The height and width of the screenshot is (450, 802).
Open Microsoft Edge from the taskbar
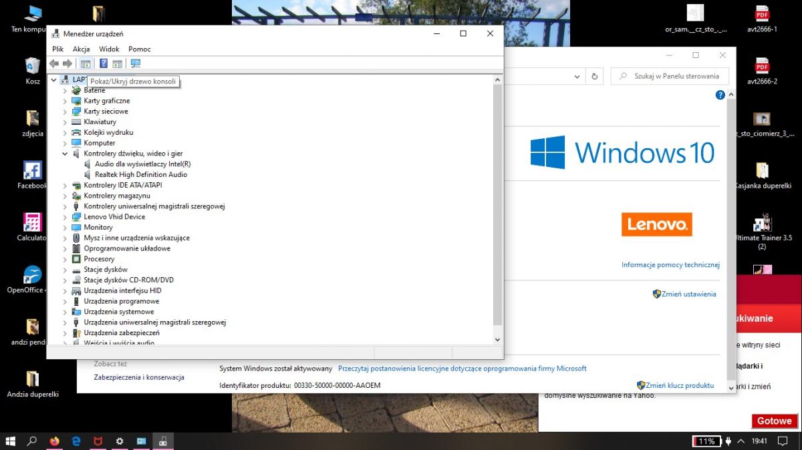coord(76,441)
